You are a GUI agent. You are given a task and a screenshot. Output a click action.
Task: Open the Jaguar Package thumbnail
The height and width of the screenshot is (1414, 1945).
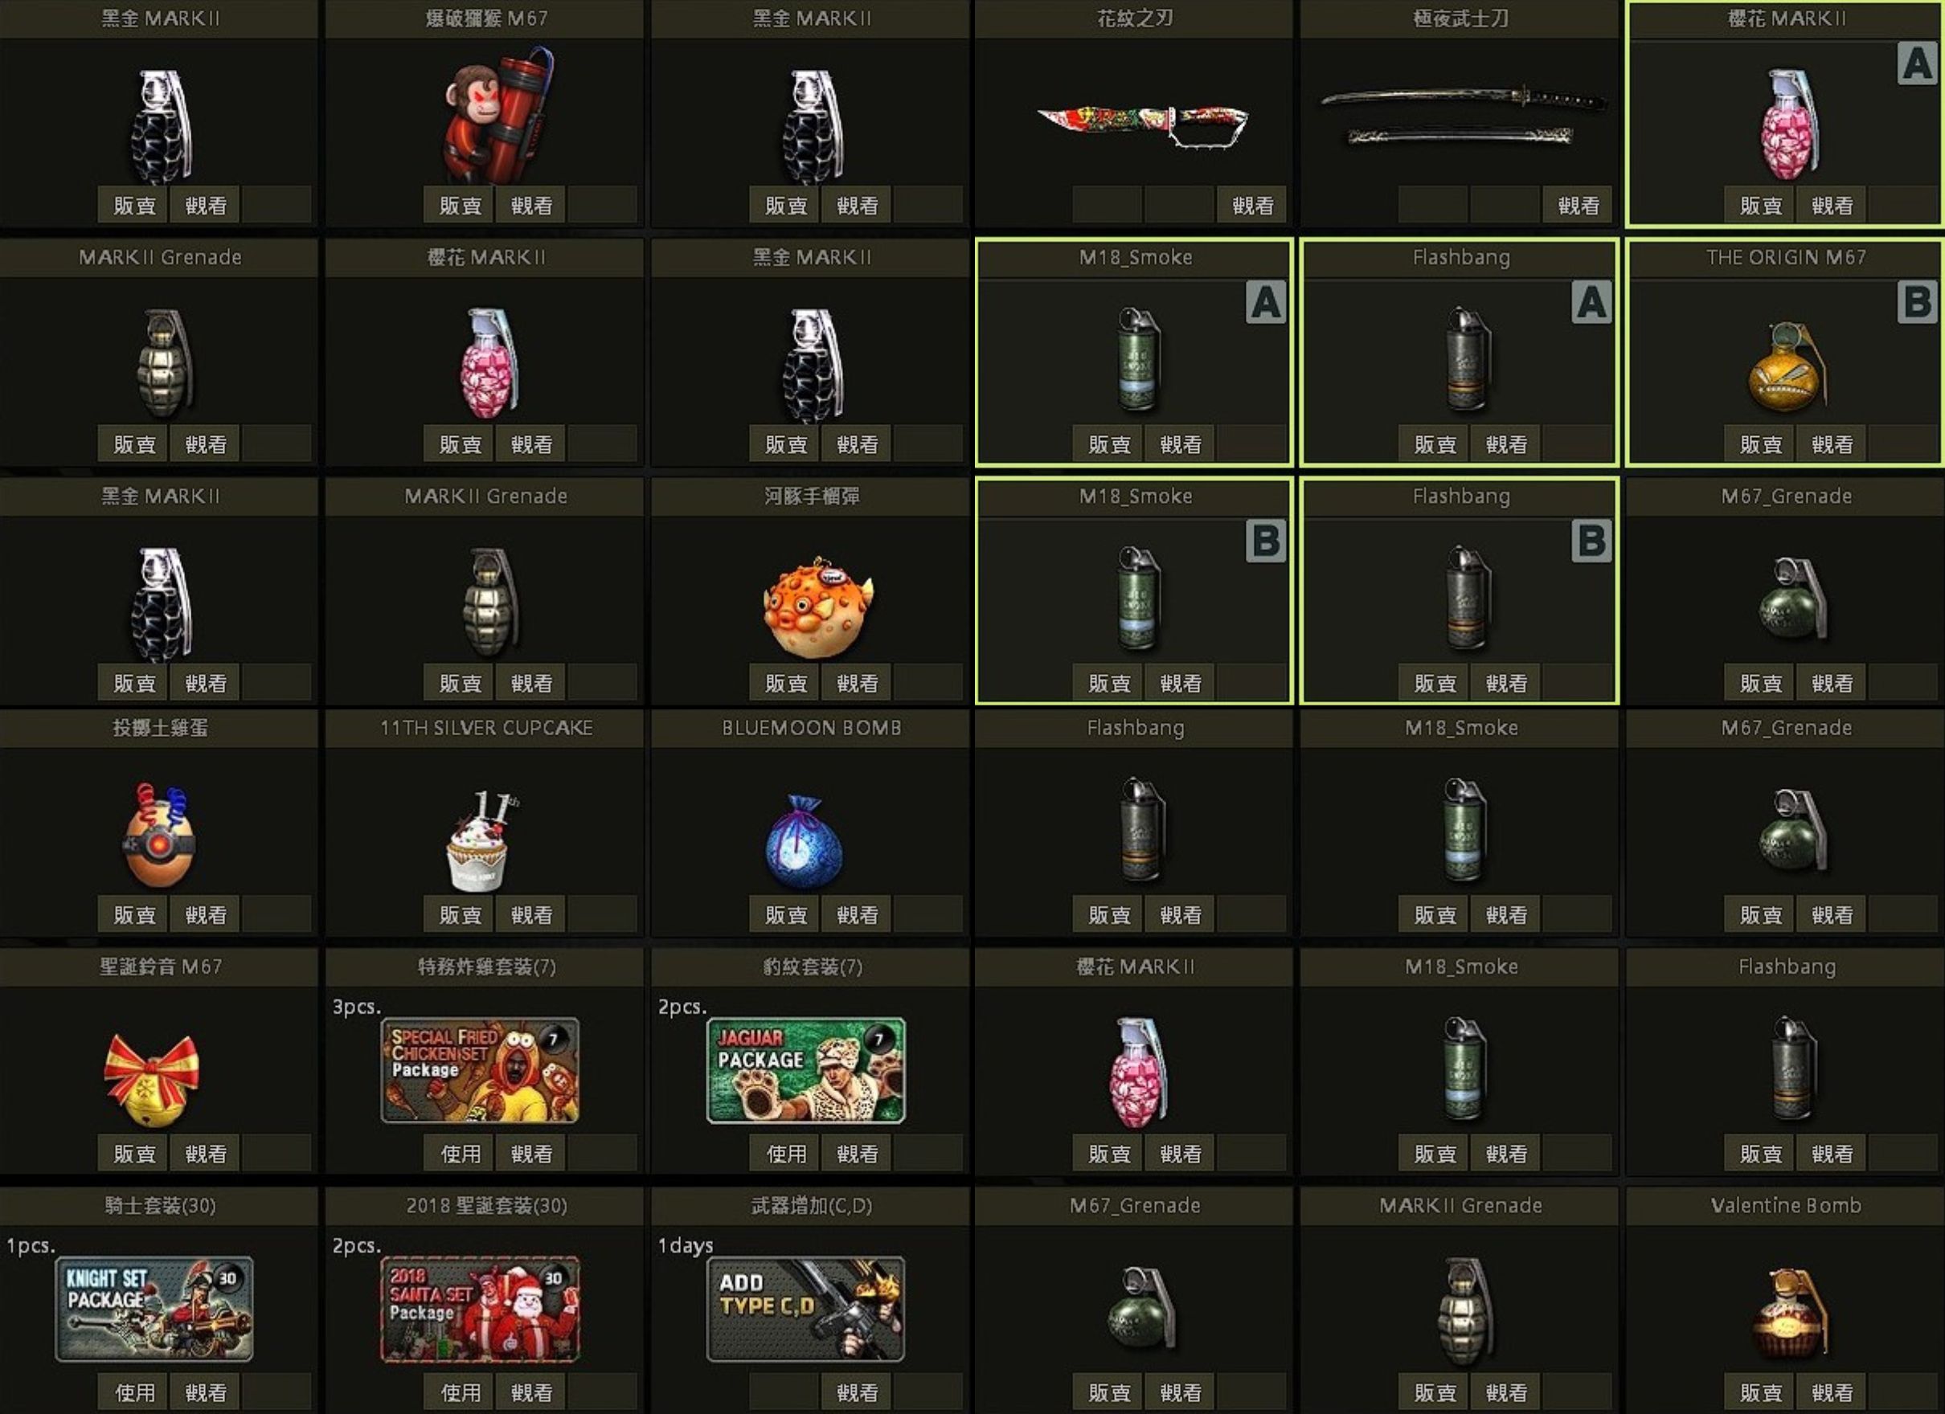point(805,1070)
